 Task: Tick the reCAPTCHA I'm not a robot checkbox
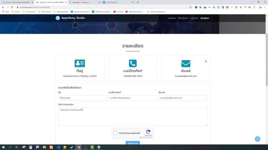click(x=116, y=133)
